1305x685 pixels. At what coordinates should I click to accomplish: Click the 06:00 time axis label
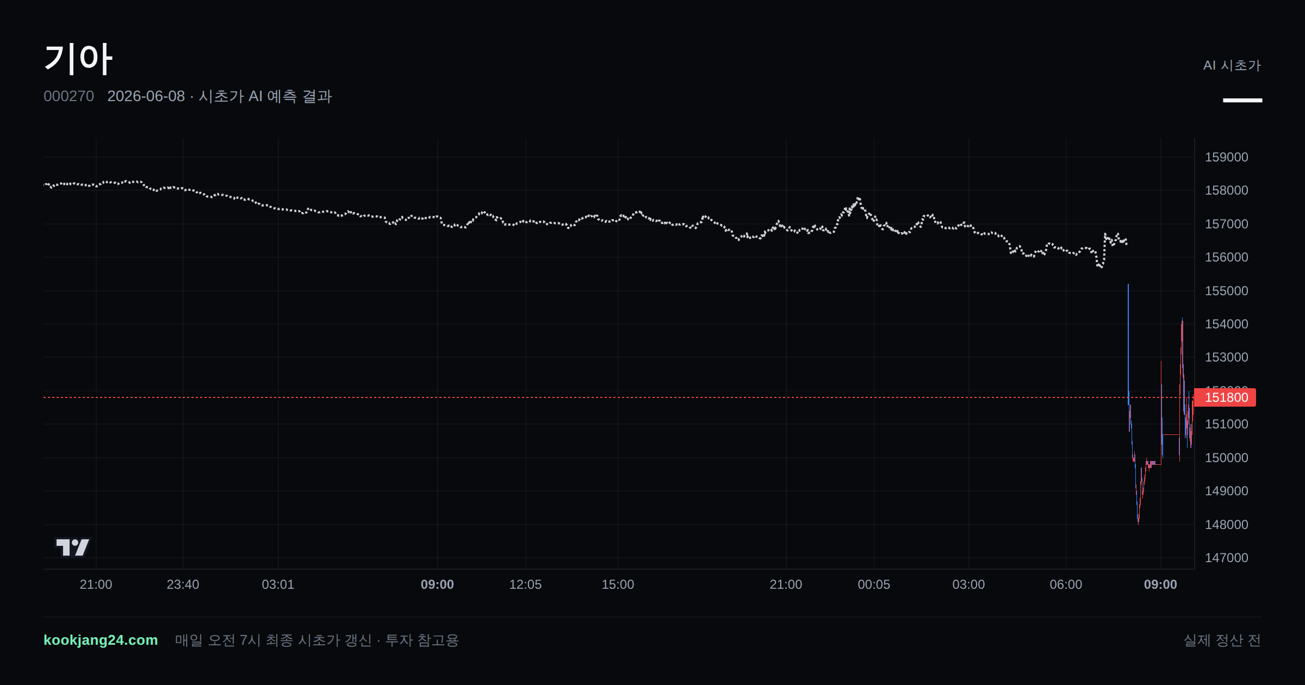click(x=1066, y=584)
